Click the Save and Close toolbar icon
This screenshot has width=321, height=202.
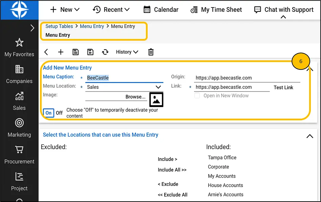pos(90,52)
